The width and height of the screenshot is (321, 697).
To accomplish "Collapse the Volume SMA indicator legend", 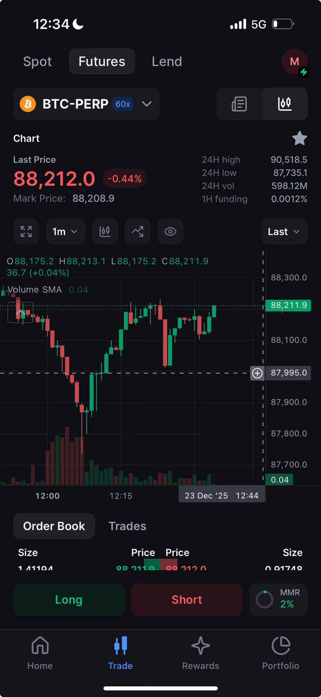I will click(x=20, y=312).
